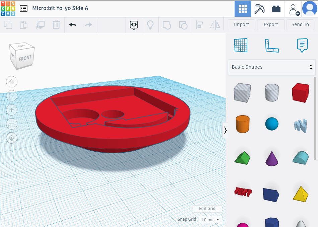The image size is (318, 227).
Task: Open the Align tool
Action: tap(199, 25)
